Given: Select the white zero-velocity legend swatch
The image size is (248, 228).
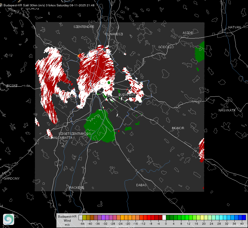Looking at the screenshot, I should 164,218.
